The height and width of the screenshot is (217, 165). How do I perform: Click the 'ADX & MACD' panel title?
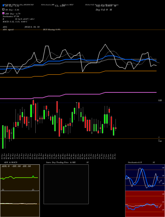11,162
